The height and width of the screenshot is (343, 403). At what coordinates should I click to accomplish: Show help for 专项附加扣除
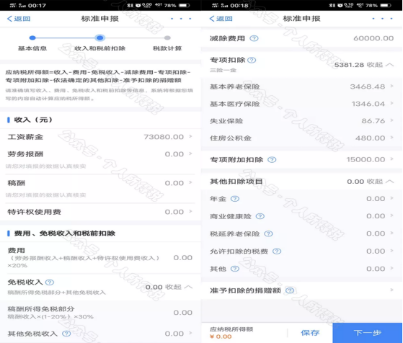272,160
